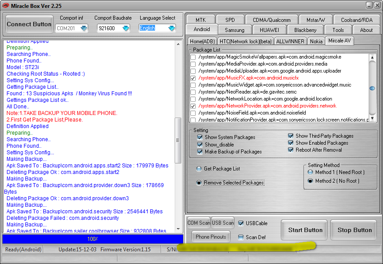
Task: Click the log panel scroll up arrow
Action: point(178,44)
